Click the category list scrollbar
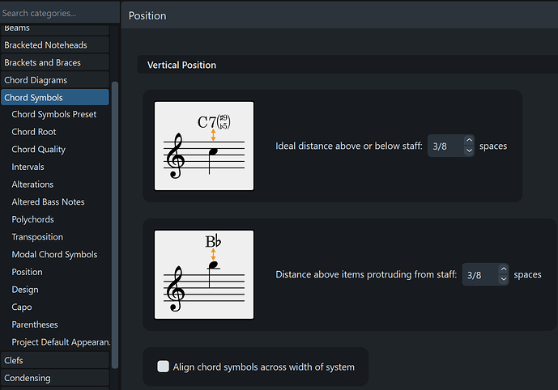This screenshot has height=390, width=558. (115, 218)
